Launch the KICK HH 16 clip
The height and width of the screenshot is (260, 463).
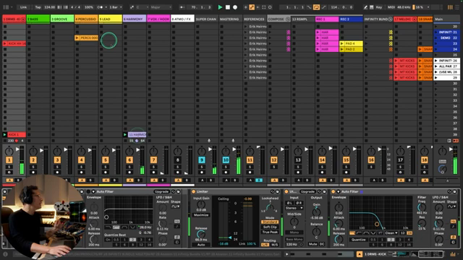pos(5,43)
